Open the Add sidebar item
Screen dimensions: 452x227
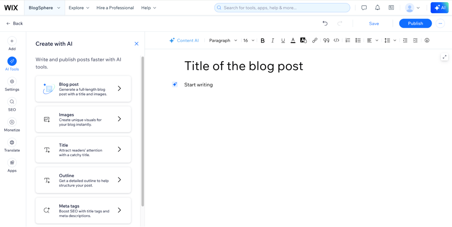tap(12, 44)
